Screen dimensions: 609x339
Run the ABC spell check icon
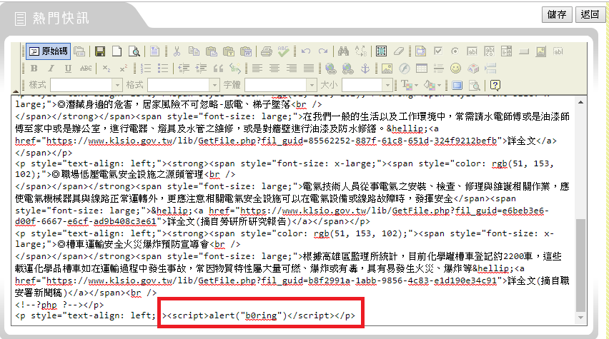(x=283, y=51)
